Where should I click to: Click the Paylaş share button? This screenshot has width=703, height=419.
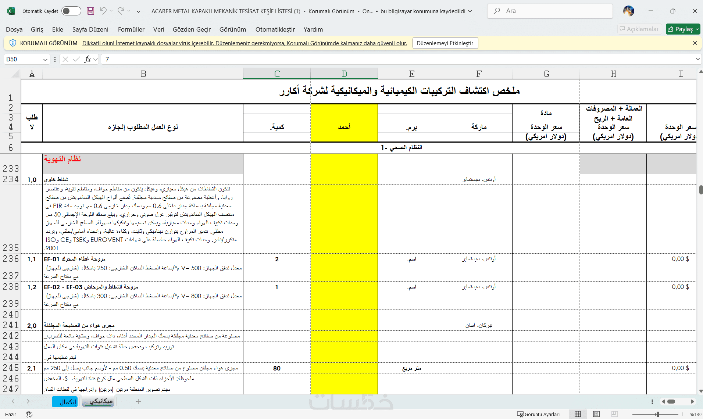683,29
